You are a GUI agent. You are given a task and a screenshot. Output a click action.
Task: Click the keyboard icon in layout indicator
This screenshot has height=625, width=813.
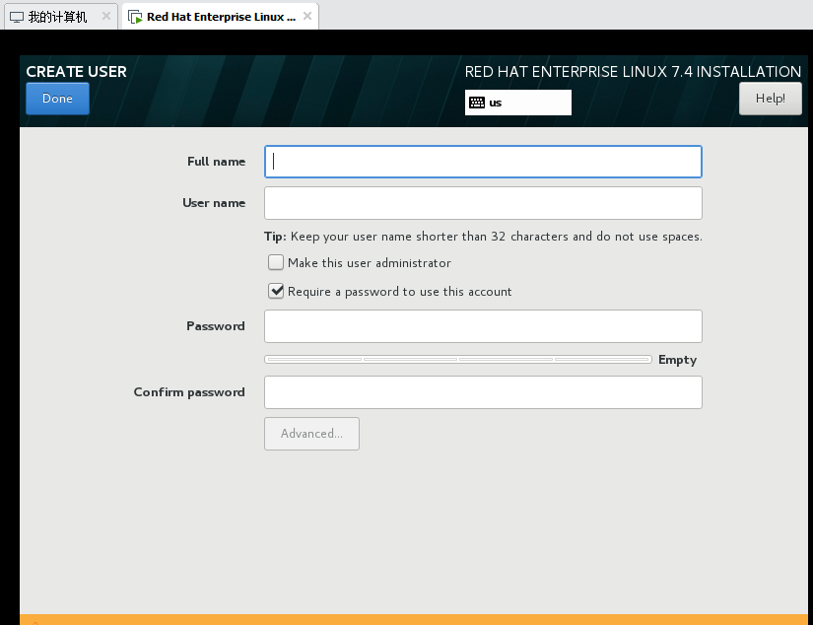click(477, 103)
